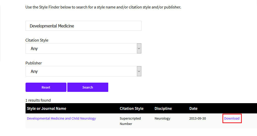Click the Developmental Medicine search input field
Screen dimensions: 257x136
[x=84, y=26]
